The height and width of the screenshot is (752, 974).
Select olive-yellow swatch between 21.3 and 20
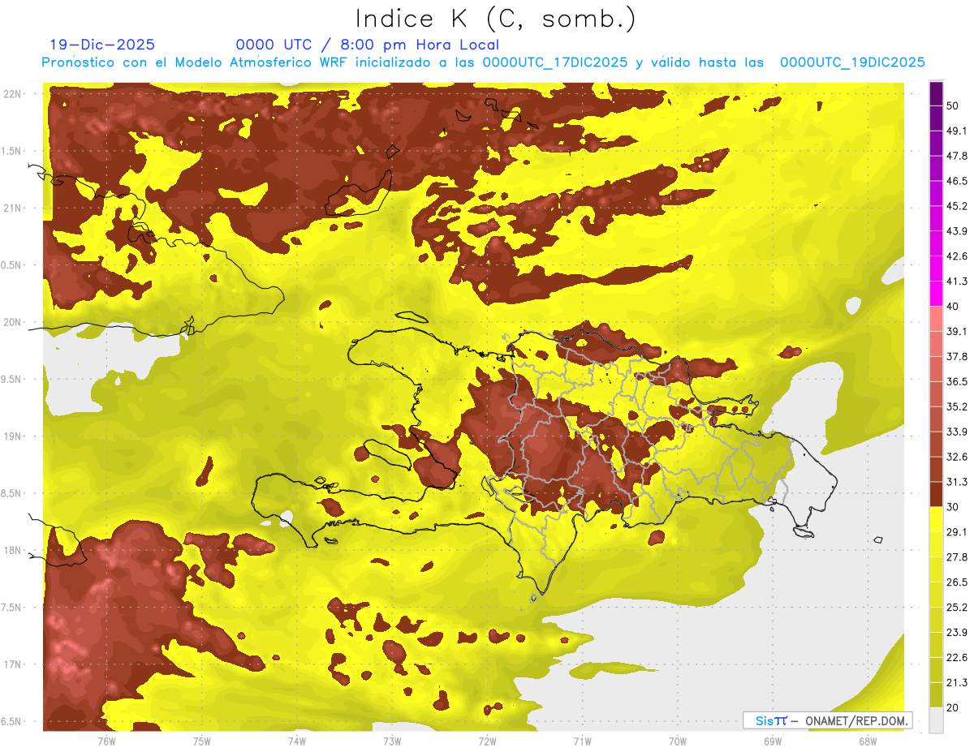[x=937, y=695]
